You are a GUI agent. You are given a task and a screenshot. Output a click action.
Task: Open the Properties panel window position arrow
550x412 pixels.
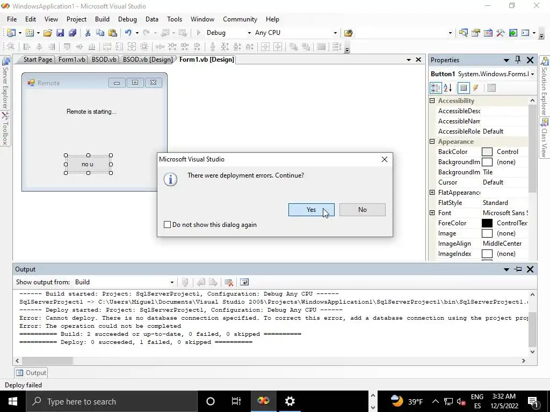506,60
